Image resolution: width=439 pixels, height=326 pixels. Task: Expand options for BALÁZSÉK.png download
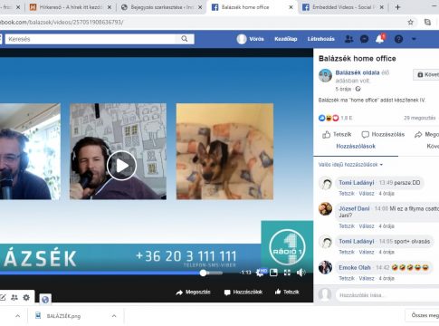point(114,316)
